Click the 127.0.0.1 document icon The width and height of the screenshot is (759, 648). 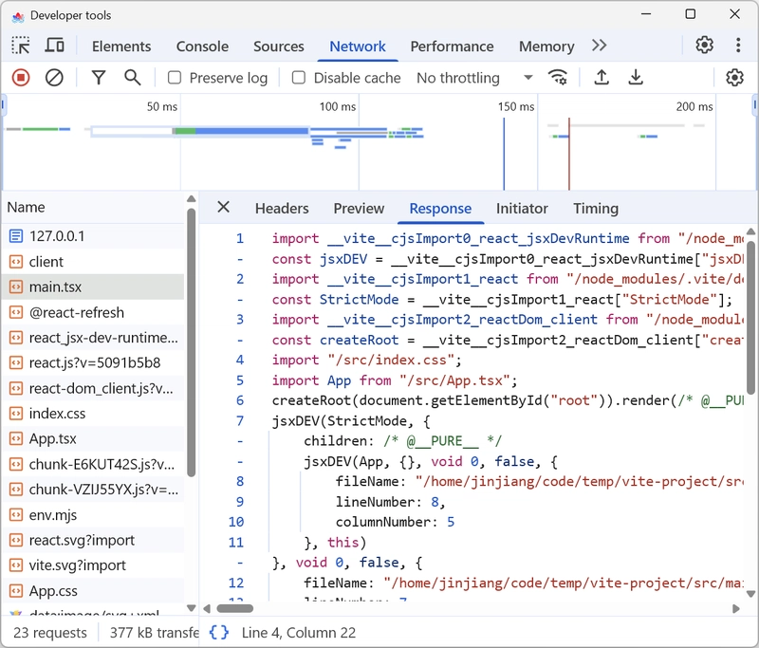(x=16, y=236)
